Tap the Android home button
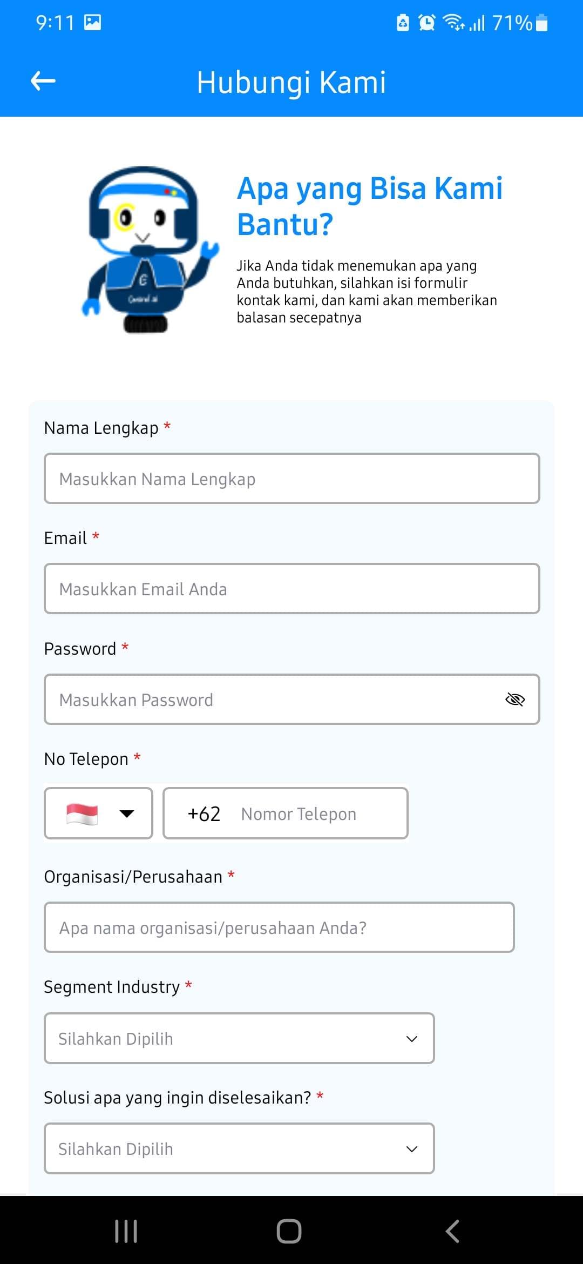583x1264 pixels. (x=289, y=1231)
